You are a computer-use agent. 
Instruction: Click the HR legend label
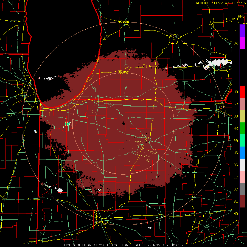click(x=235, y=128)
